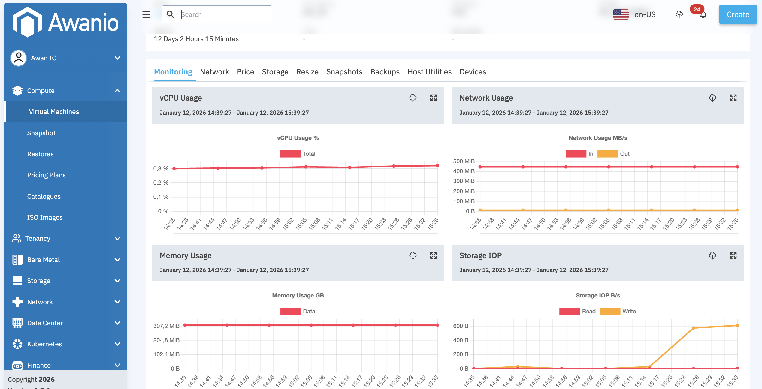Download the Memory Usage chart data
This screenshot has height=389, width=762.
413,255
